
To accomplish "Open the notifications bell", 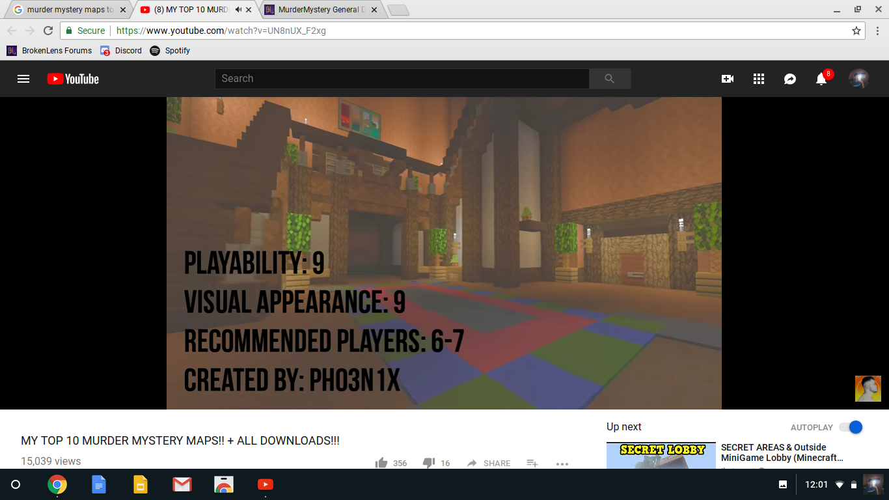I will [821, 79].
